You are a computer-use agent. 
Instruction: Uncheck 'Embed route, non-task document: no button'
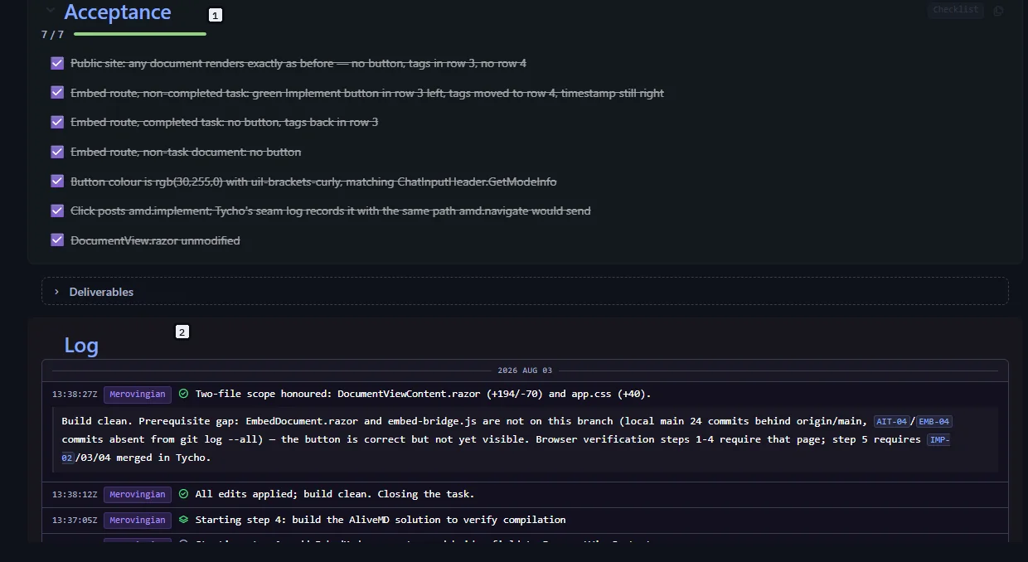click(57, 152)
